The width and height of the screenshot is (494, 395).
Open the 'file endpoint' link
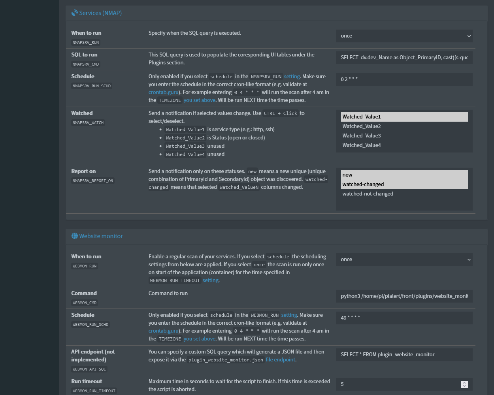click(280, 360)
